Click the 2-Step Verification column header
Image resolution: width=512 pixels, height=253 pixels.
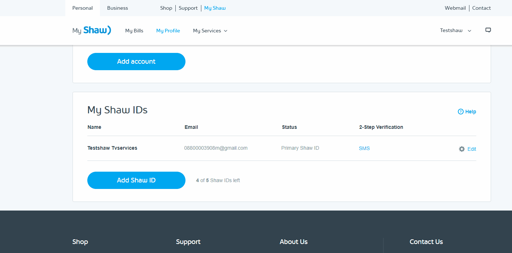[381, 127]
